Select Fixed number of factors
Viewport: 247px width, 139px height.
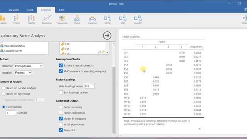[3, 107]
